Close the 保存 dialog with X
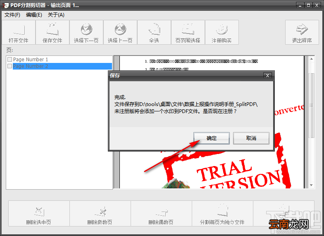The image size is (324, 236). (268, 75)
